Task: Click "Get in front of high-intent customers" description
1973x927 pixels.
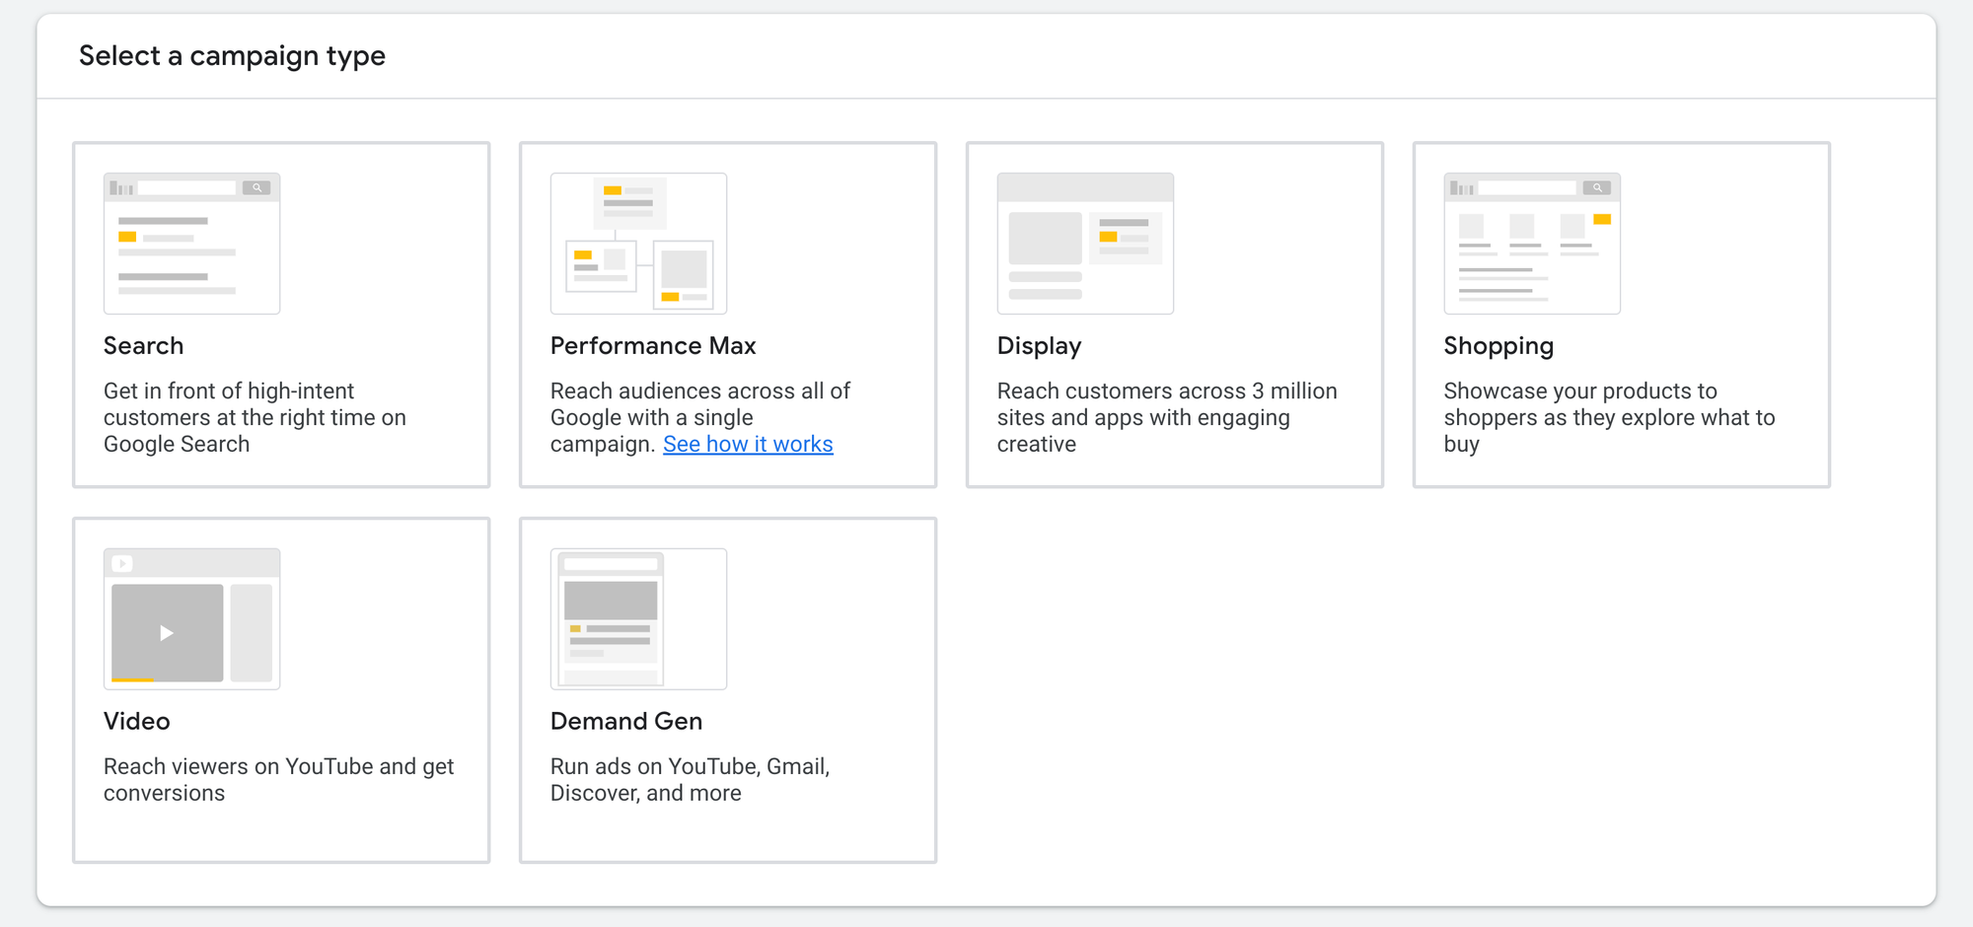Action: point(255,417)
